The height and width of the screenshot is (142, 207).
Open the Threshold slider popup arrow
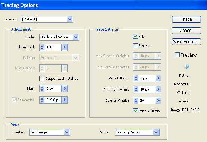(x=65, y=47)
